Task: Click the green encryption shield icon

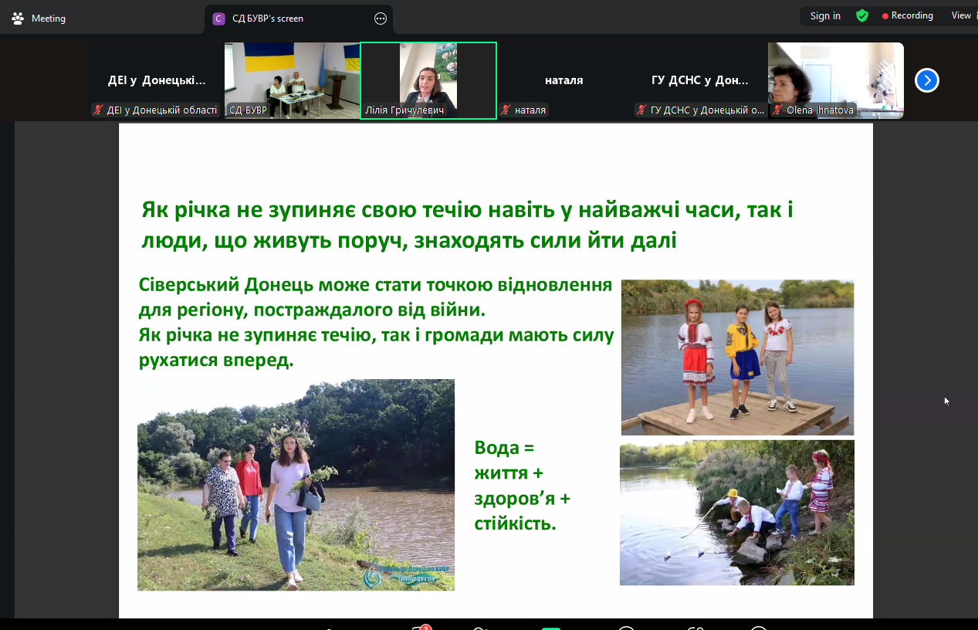Action: point(862,16)
